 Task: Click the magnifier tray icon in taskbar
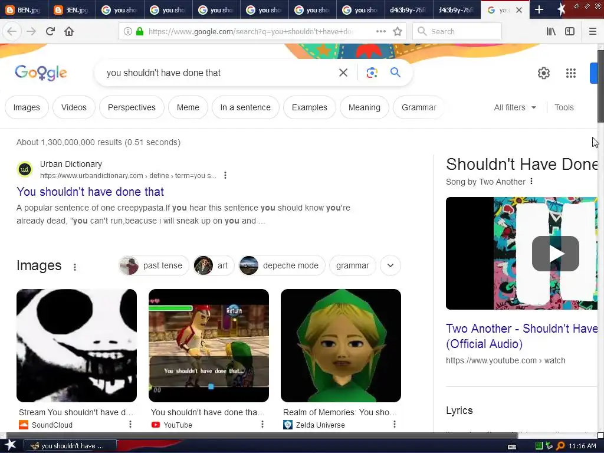click(560, 446)
